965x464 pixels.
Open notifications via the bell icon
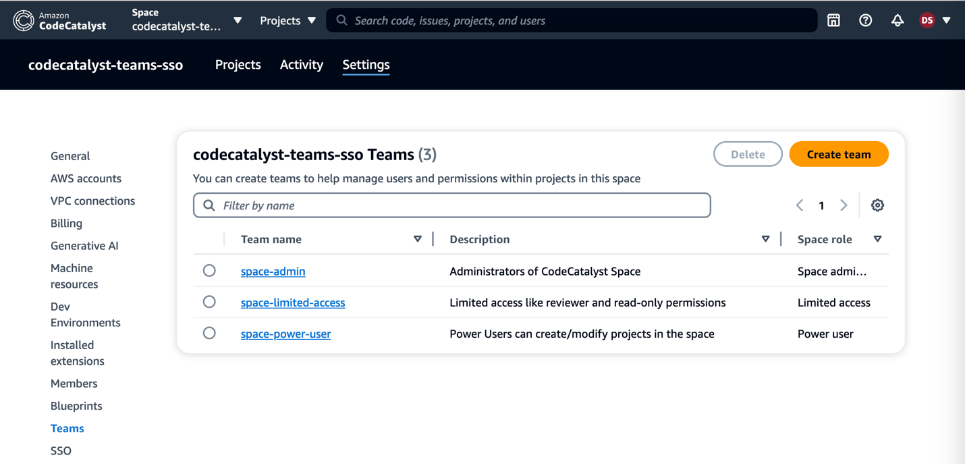897,20
